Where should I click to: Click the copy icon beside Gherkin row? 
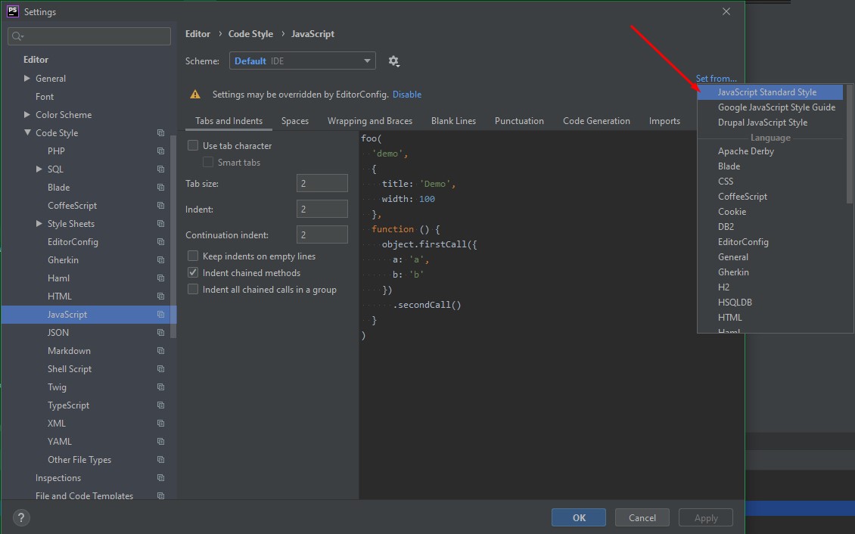[x=161, y=260]
